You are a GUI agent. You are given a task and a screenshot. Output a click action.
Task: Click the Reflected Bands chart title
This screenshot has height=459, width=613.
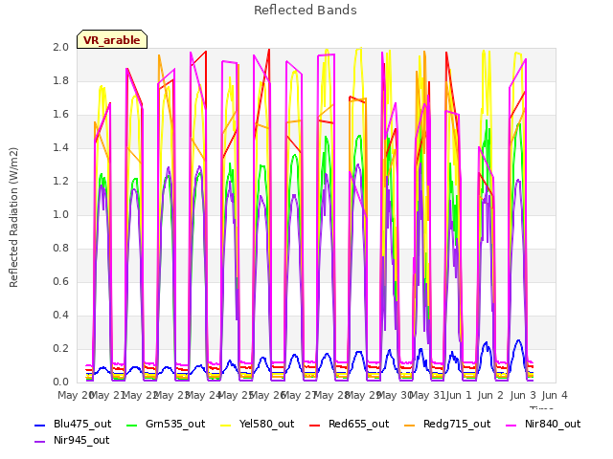[306, 11]
